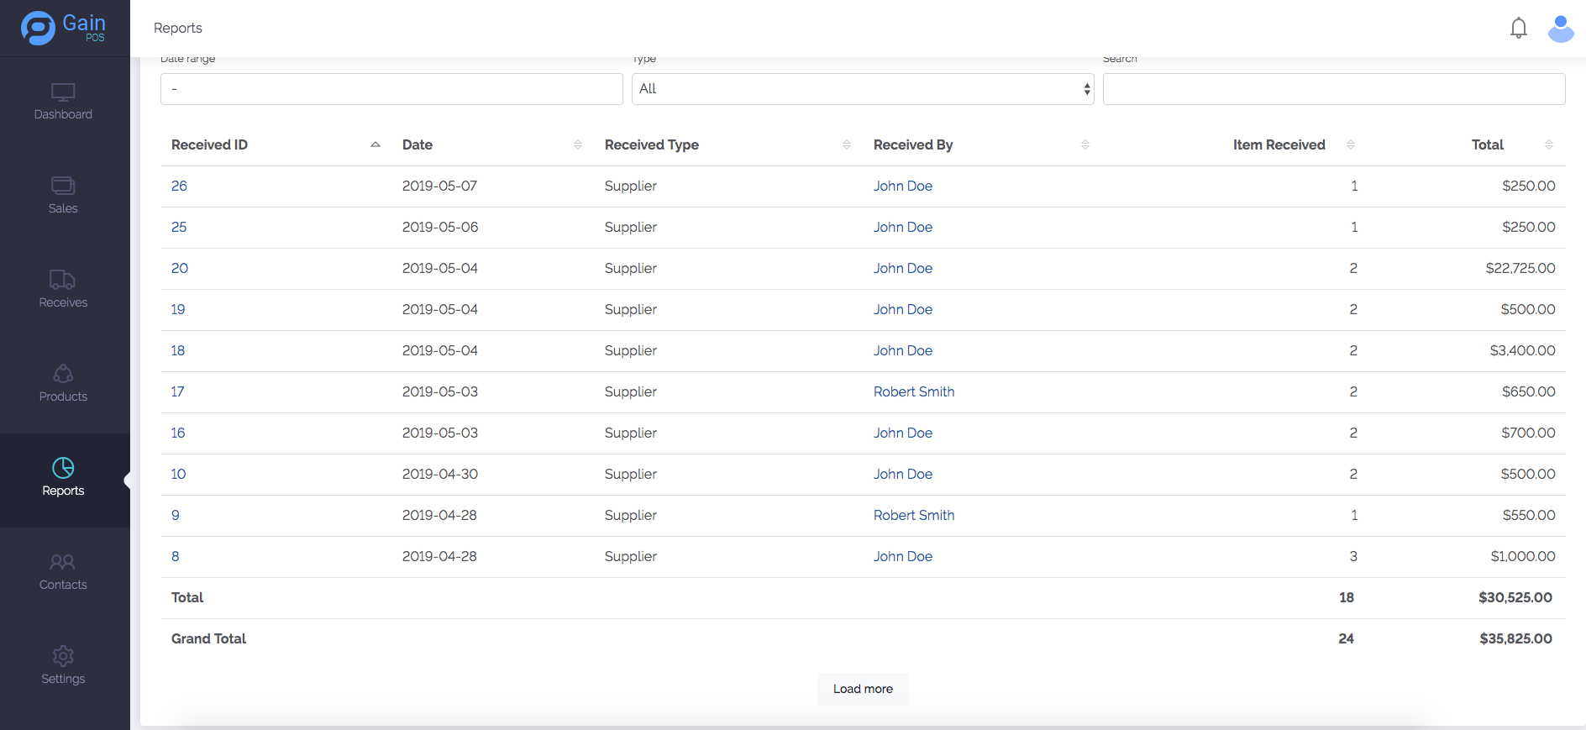Image resolution: width=1586 pixels, height=730 pixels.
Task: Go to Sales in the sidebar
Action: [63, 186]
